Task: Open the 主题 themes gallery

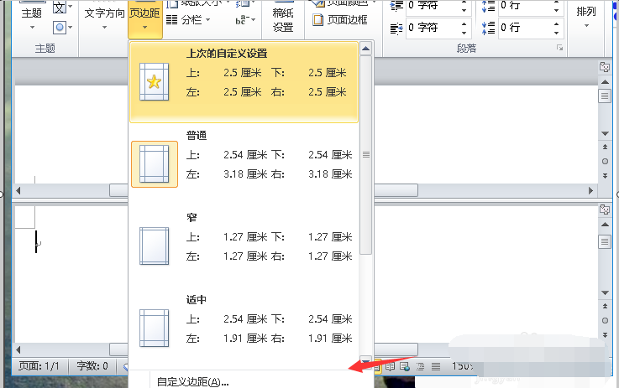Action: (32, 16)
